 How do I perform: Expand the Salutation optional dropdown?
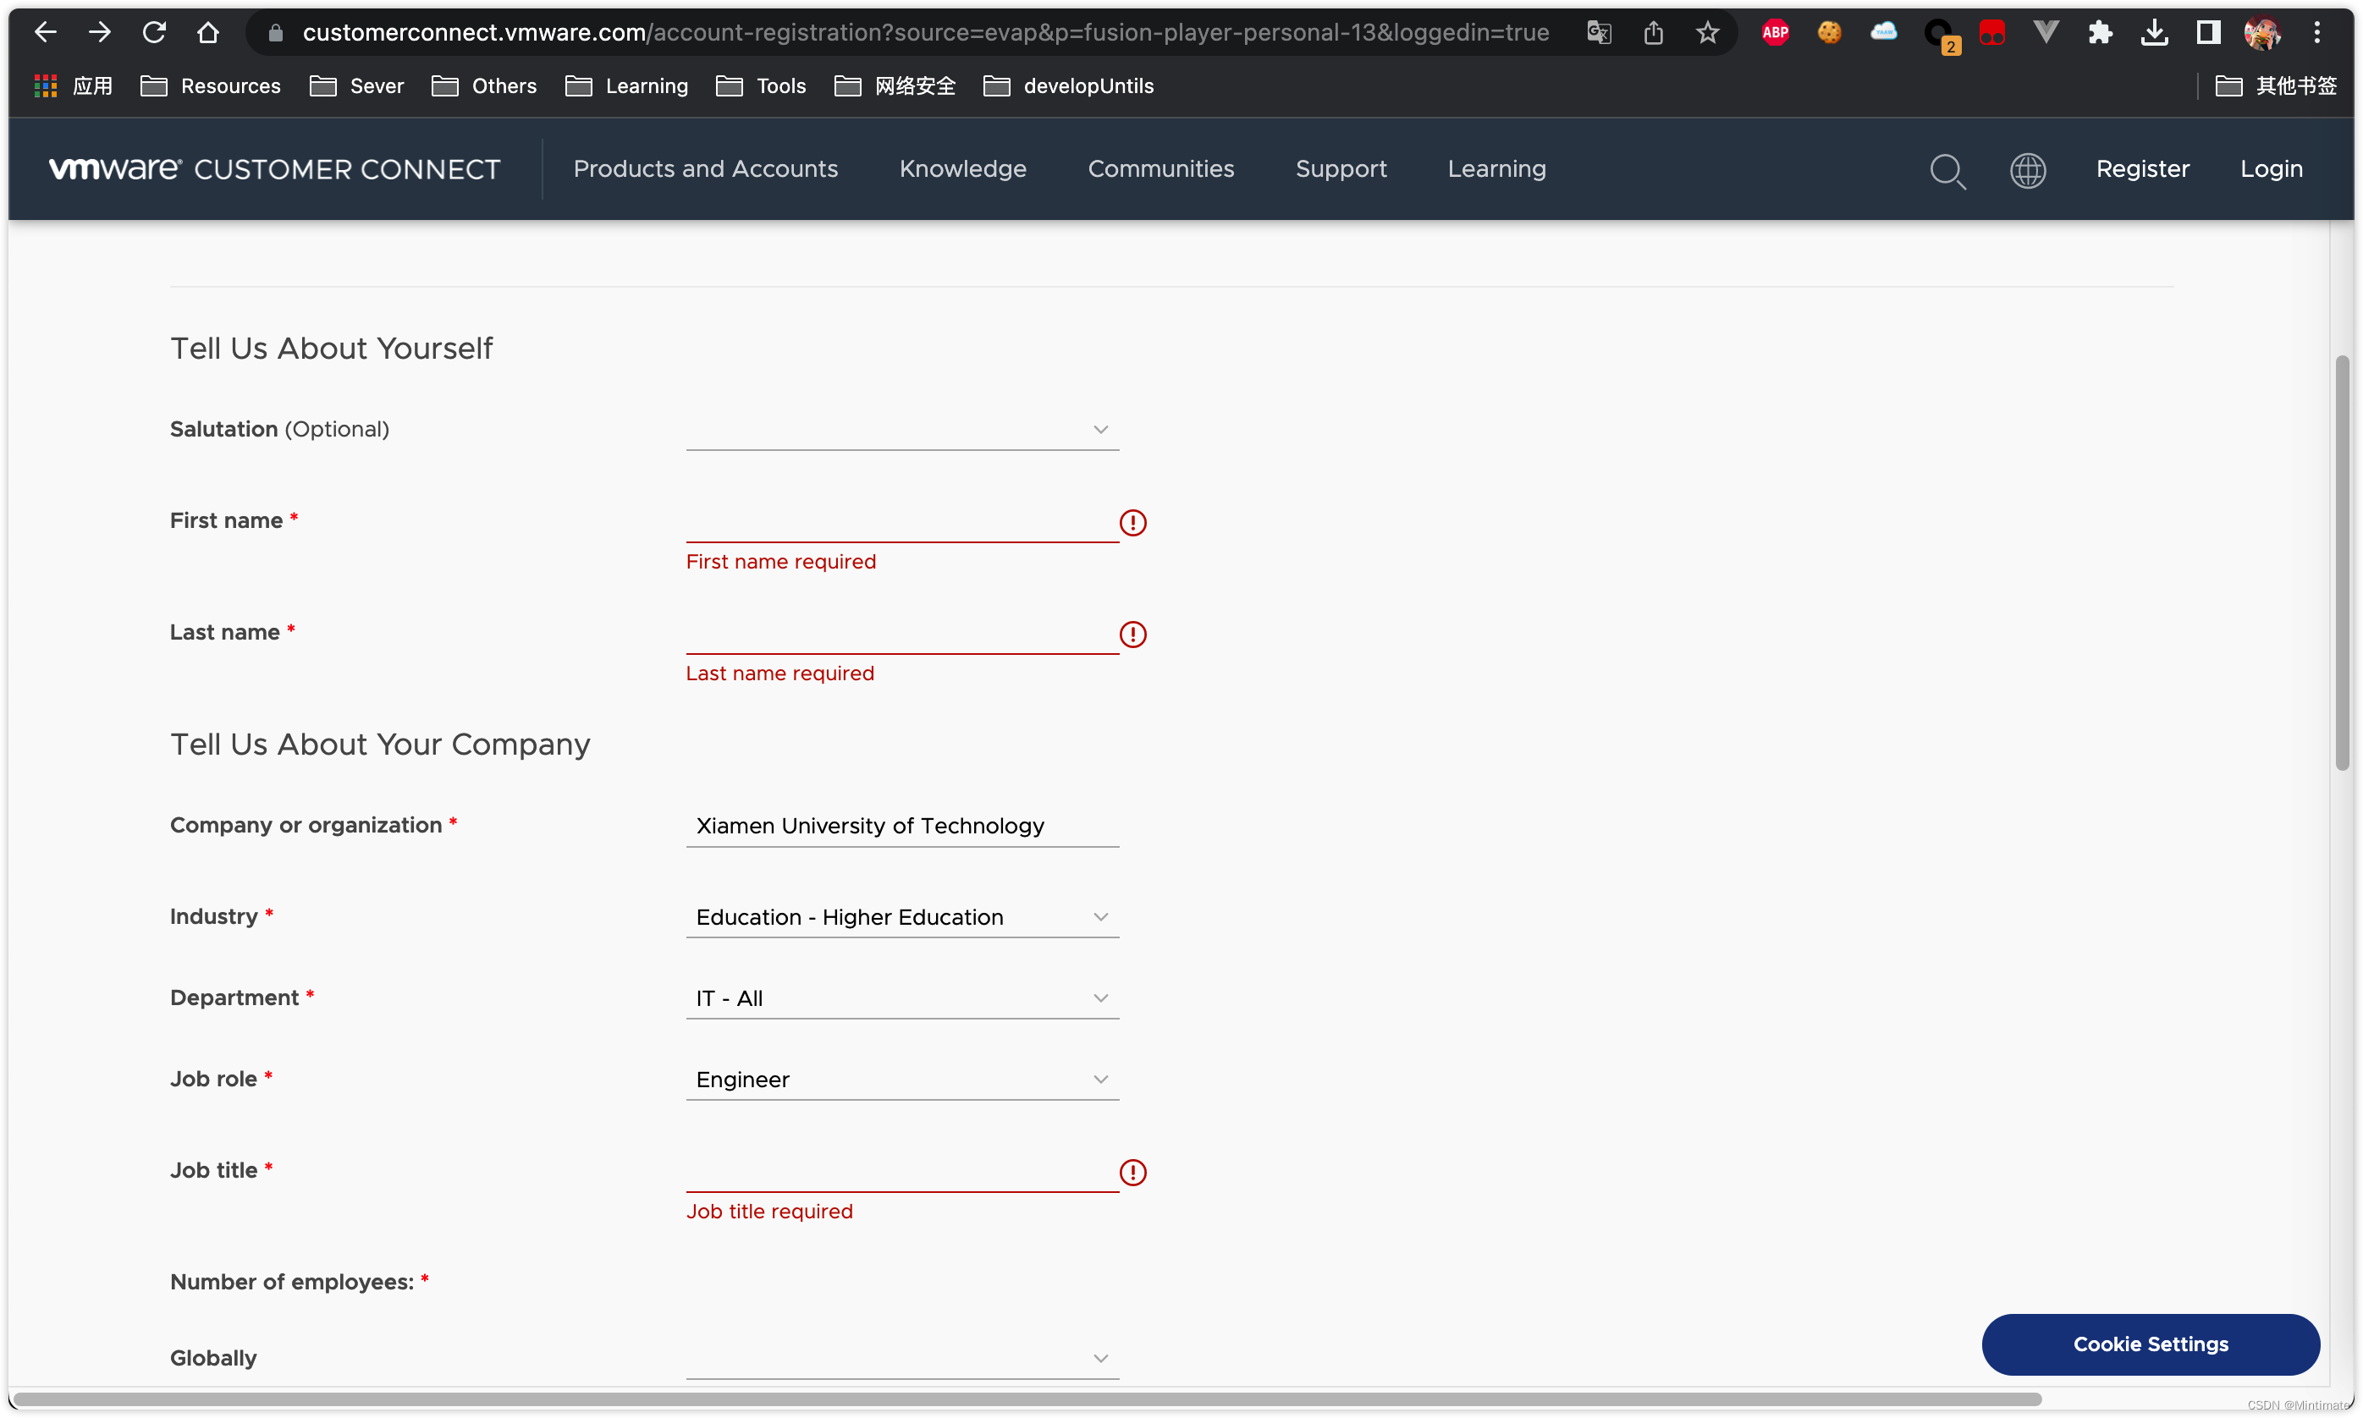(x=1100, y=429)
